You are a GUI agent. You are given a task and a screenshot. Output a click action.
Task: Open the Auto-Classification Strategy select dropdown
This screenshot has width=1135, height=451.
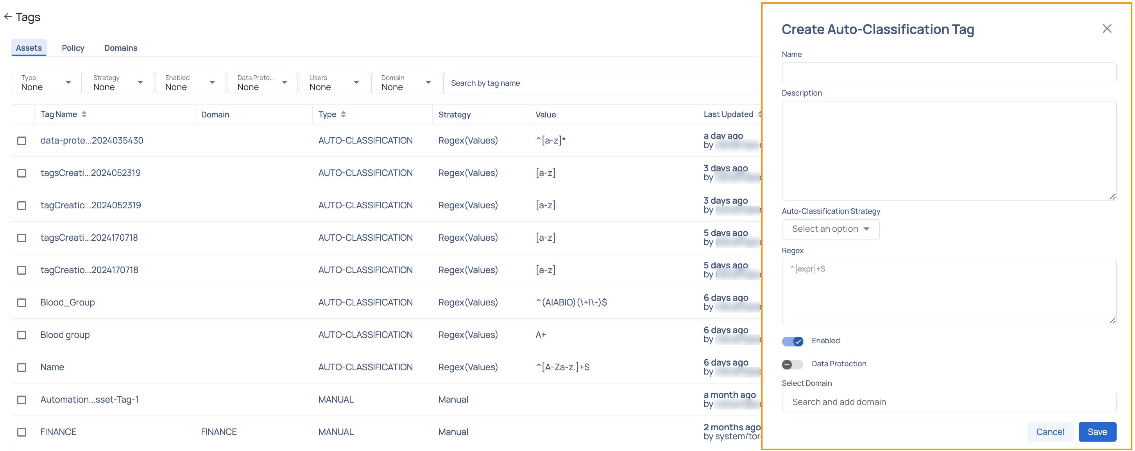pyautogui.click(x=830, y=229)
